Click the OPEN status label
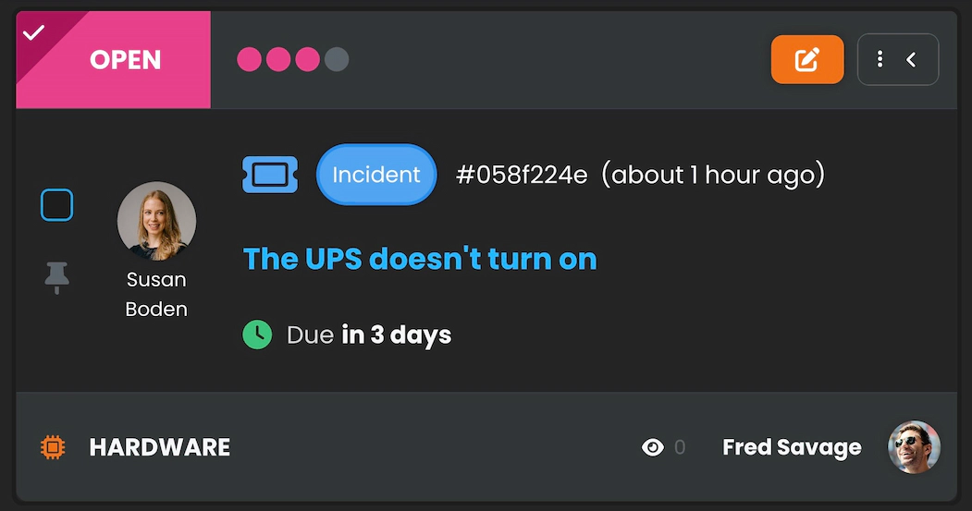 click(126, 60)
